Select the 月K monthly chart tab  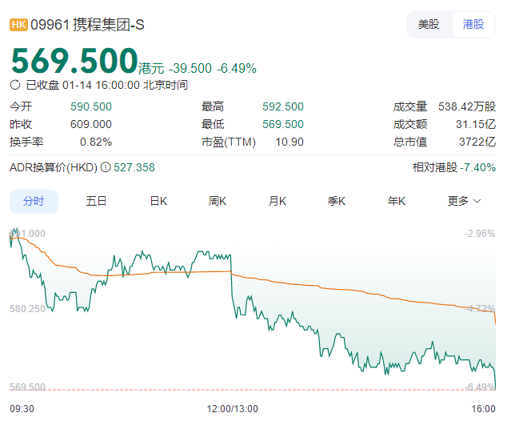(277, 202)
